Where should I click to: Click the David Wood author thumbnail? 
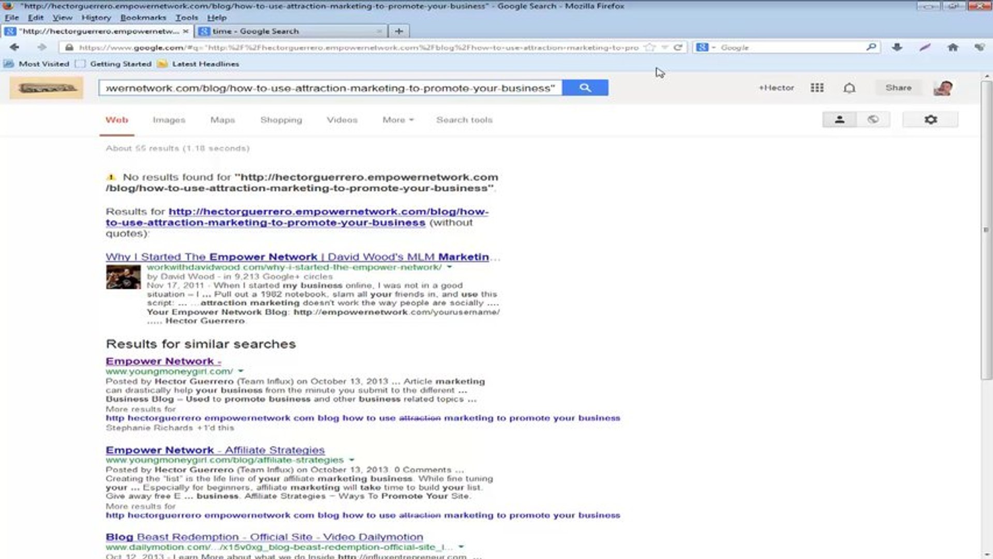click(123, 277)
